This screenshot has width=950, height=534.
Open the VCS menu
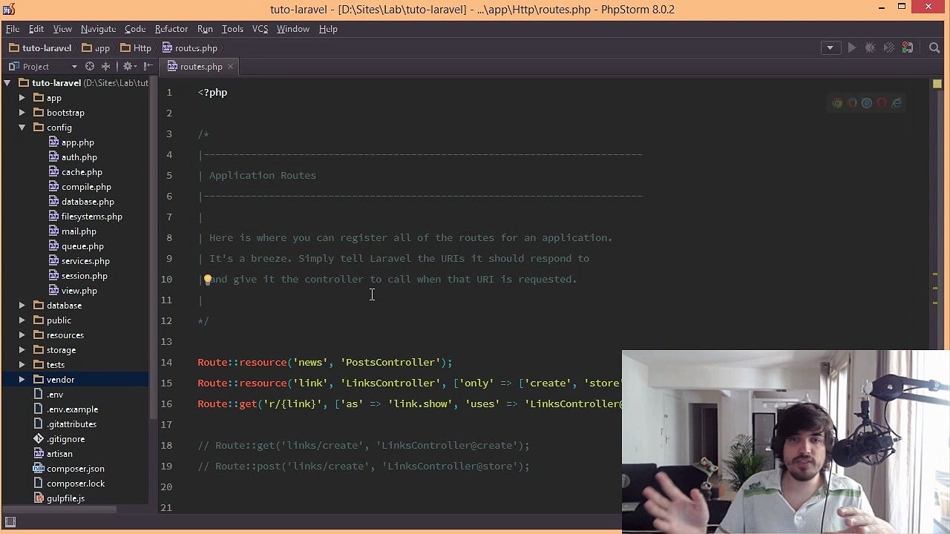pyautogui.click(x=260, y=29)
